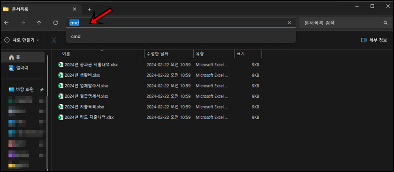Click the Gallery icon in sidebar
394x172 pixels.
click(x=11, y=68)
